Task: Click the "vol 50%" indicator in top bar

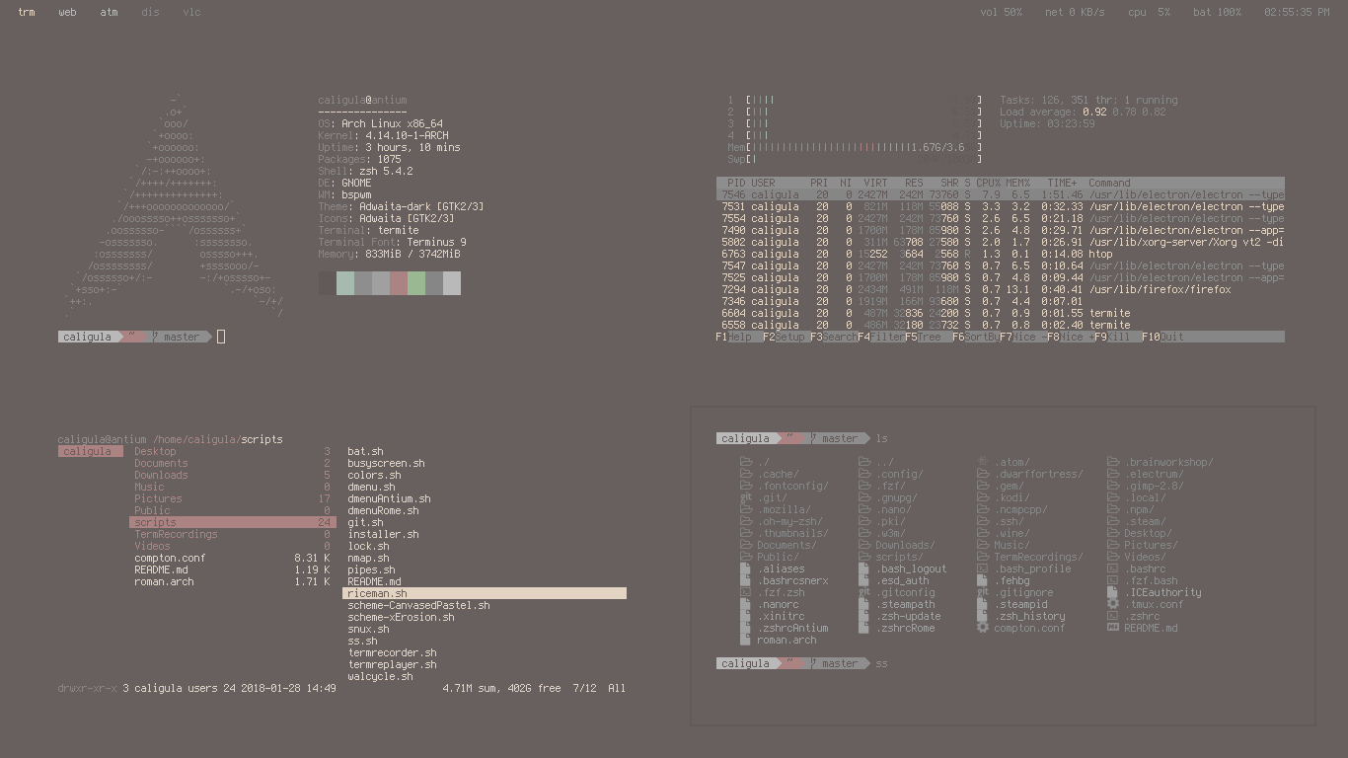Action: coord(1002,12)
